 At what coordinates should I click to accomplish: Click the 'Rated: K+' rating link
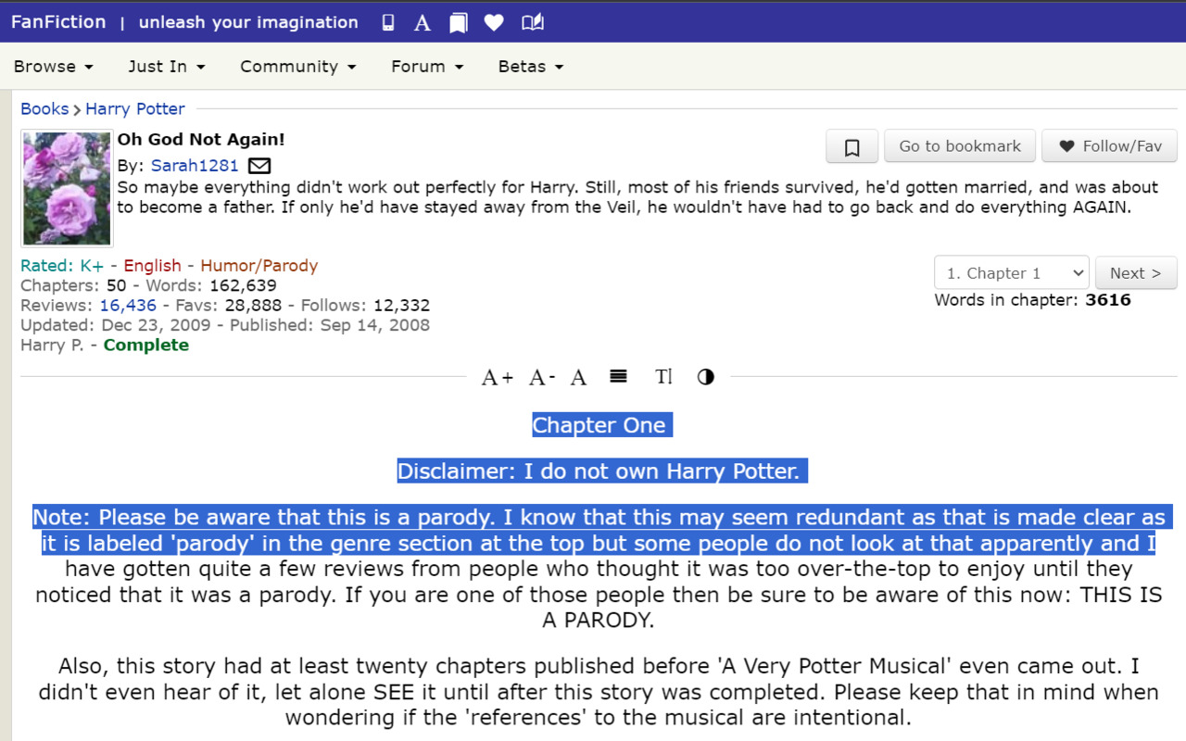coord(62,266)
